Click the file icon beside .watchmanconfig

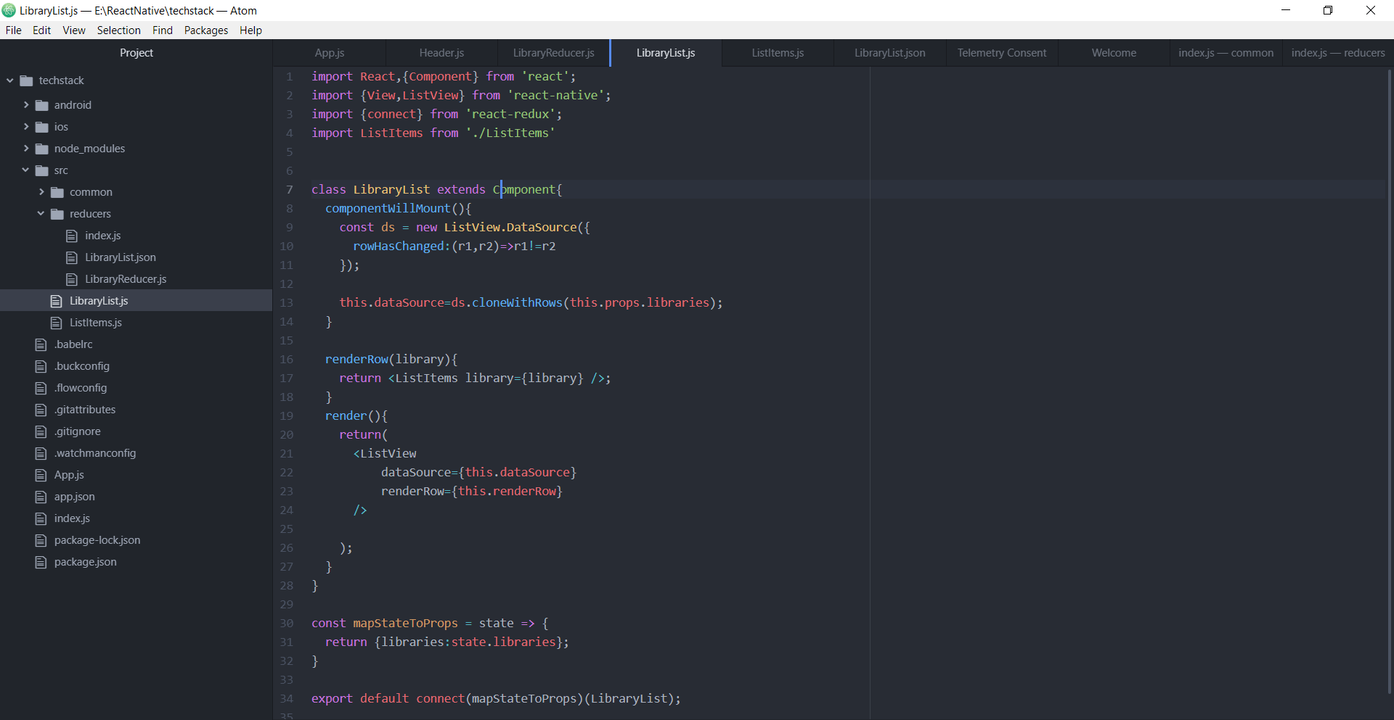pyautogui.click(x=41, y=453)
